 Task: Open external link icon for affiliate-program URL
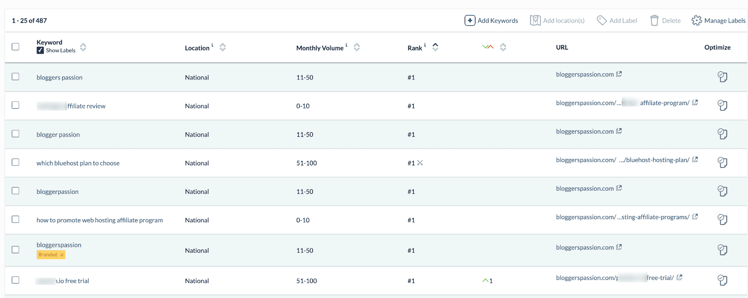coord(695,102)
